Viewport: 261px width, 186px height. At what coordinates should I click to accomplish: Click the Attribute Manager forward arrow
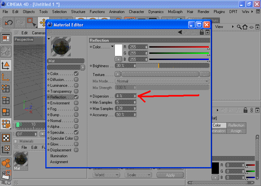217,110
